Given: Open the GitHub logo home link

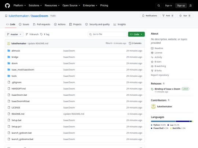Looking at the screenshot, I should (x=7, y=5).
